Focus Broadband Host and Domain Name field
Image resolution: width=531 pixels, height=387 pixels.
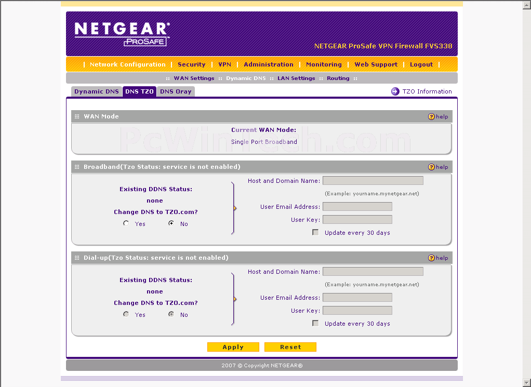373,180
